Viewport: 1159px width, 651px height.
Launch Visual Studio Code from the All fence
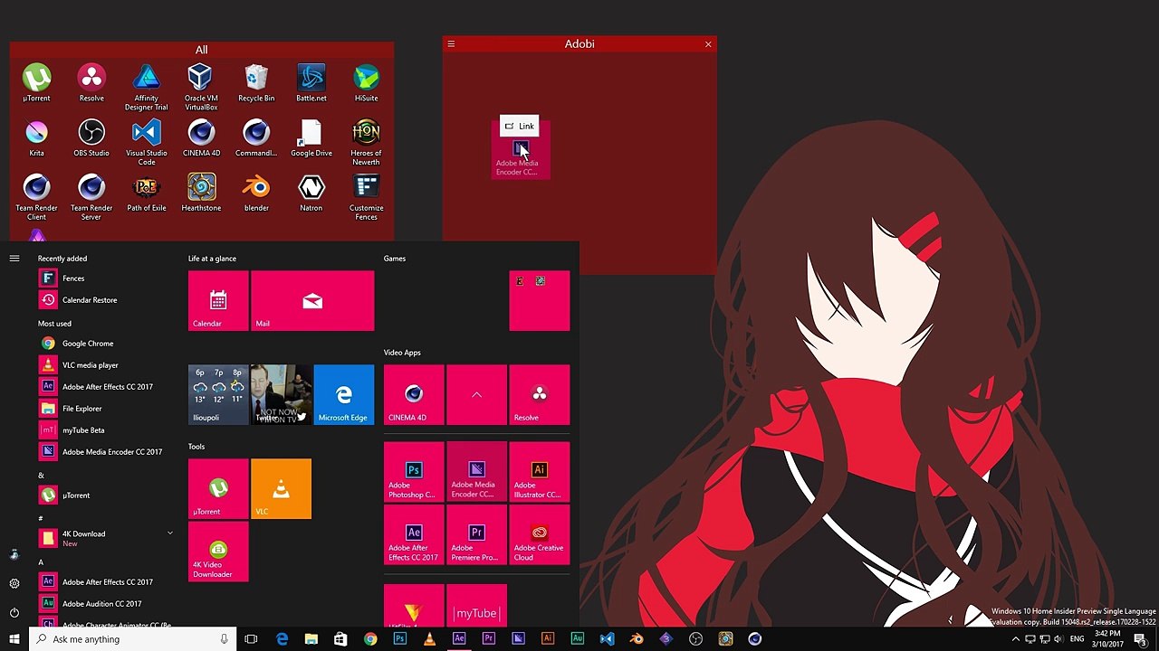(x=147, y=142)
